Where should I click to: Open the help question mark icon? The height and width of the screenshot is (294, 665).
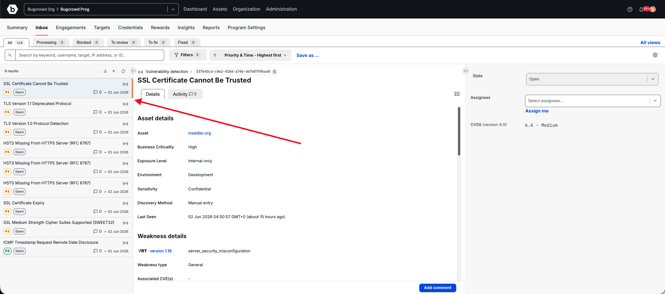coord(630,10)
